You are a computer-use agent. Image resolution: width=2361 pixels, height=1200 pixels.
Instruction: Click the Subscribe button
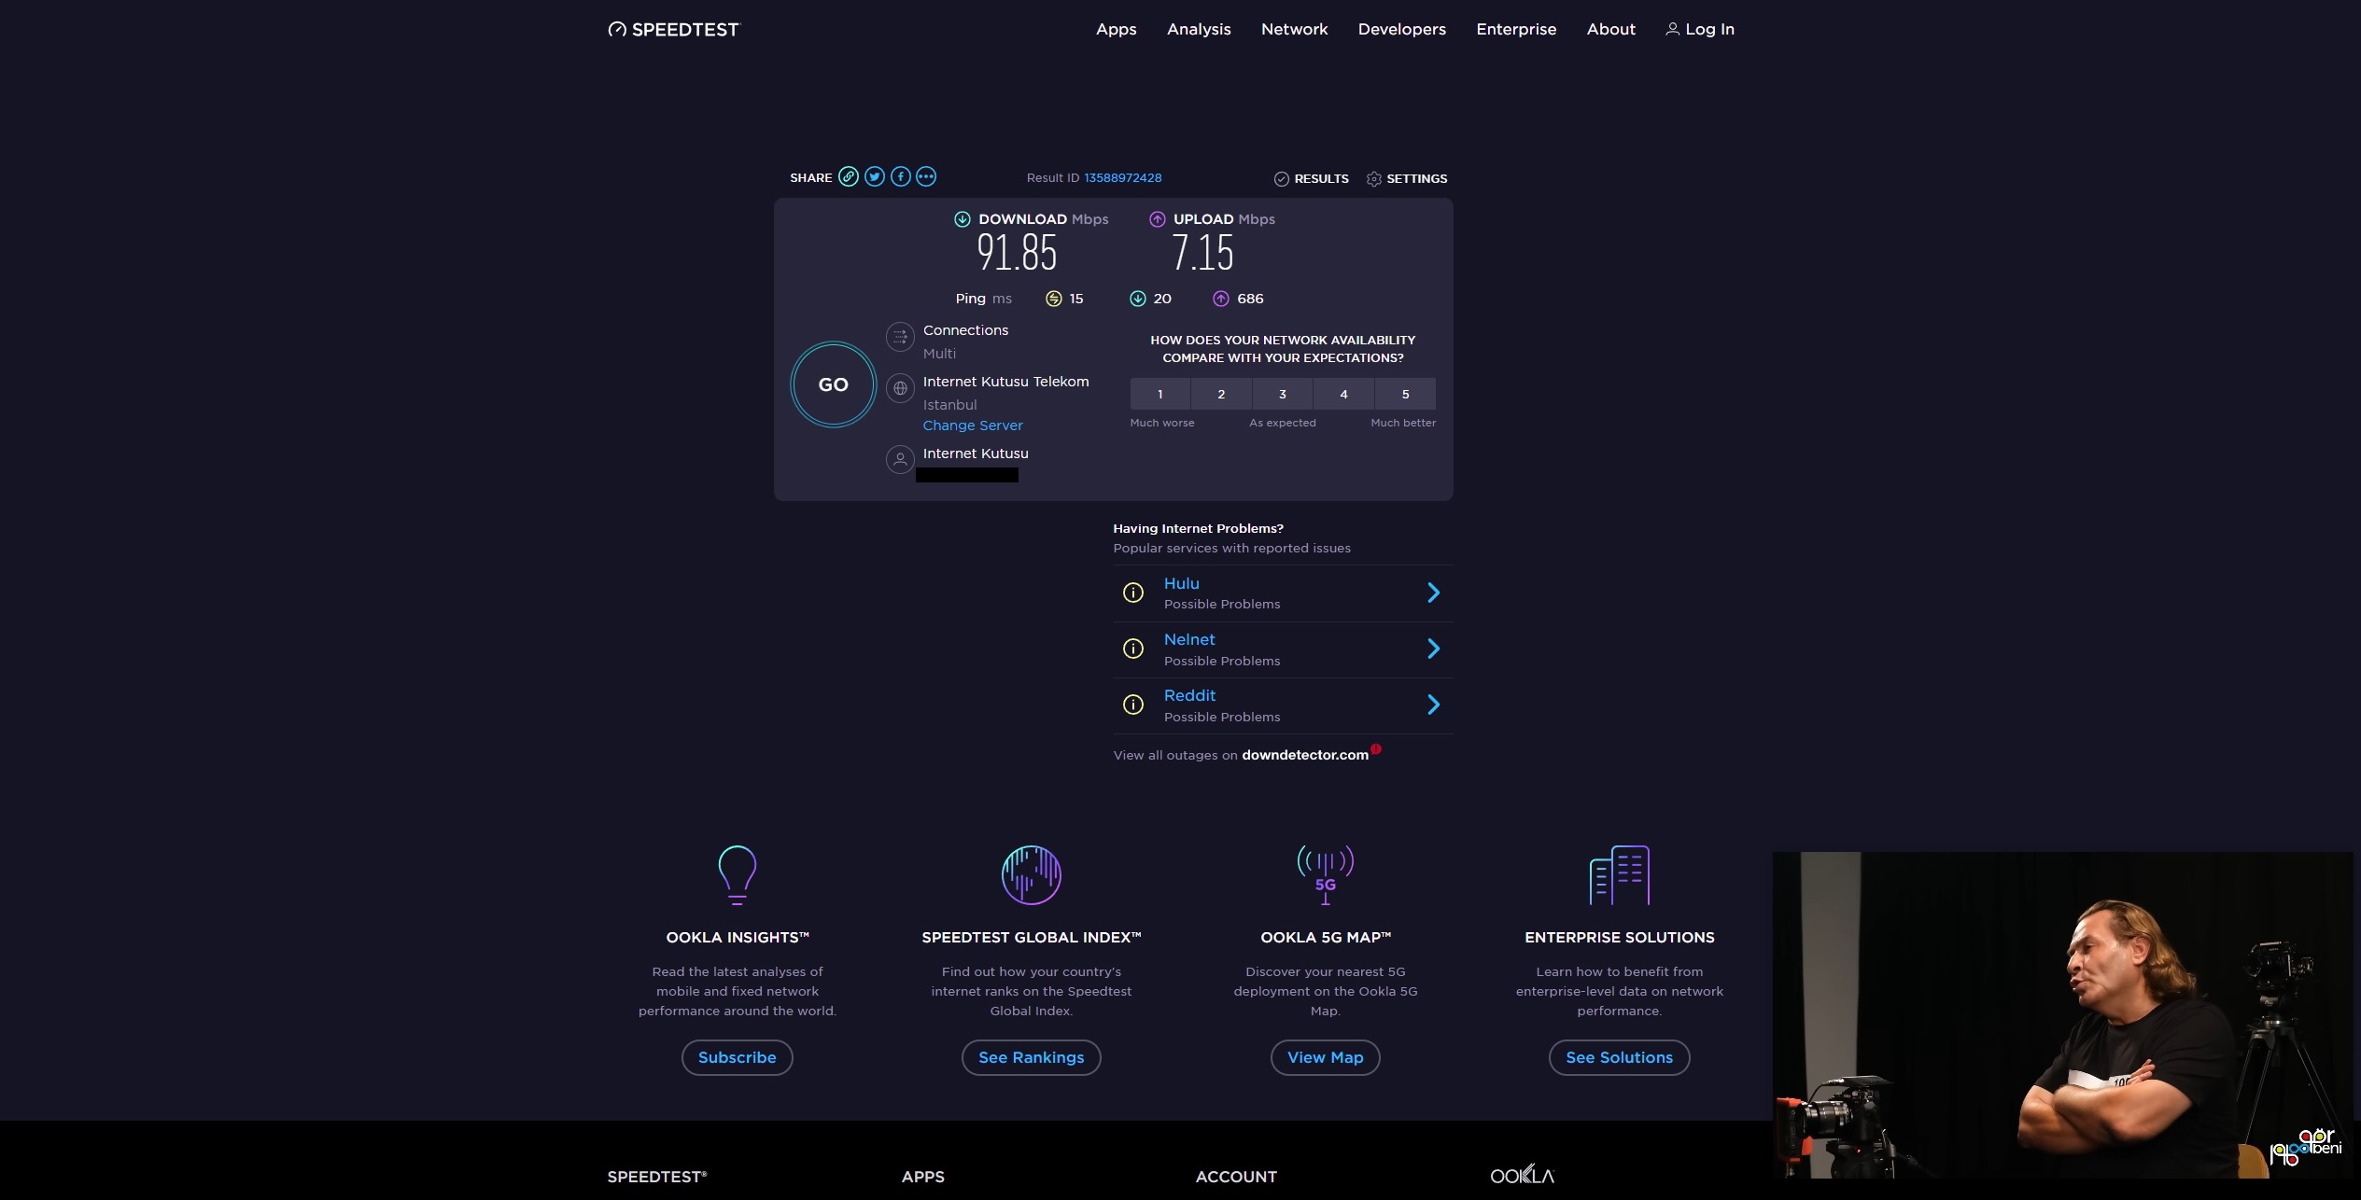(737, 1057)
